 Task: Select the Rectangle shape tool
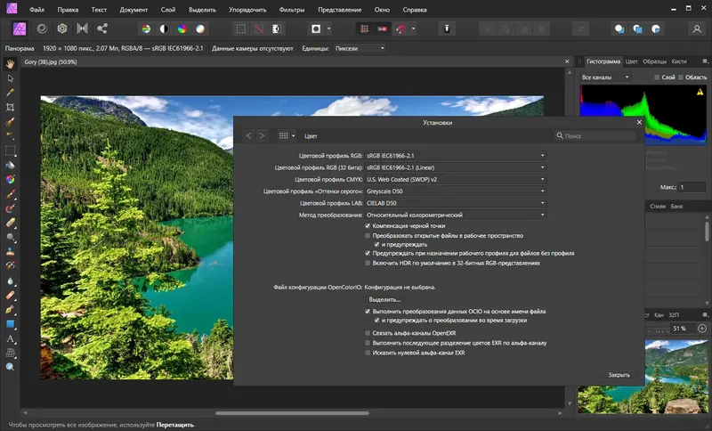pos(10,324)
